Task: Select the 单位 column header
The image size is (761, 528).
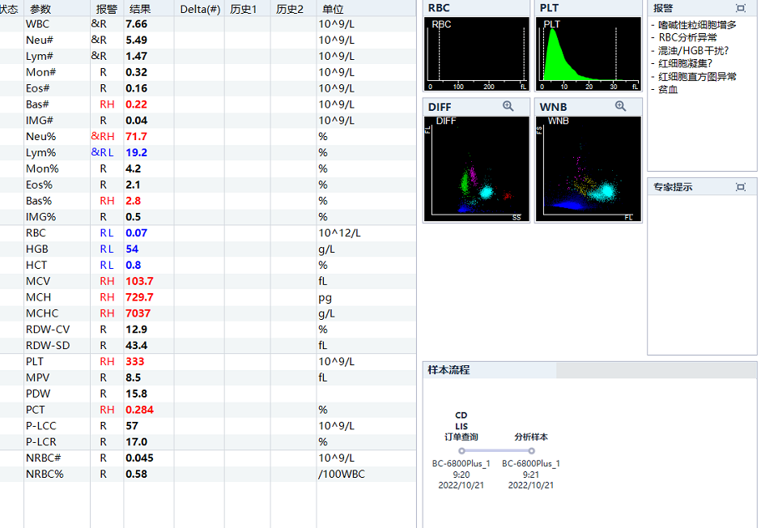Action: pos(333,9)
